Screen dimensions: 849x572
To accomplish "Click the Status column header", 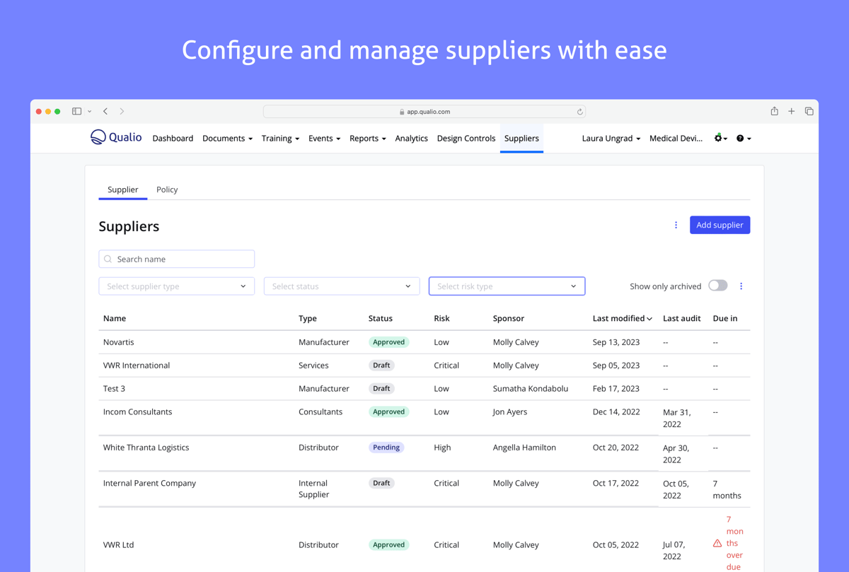I will click(x=381, y=319).
